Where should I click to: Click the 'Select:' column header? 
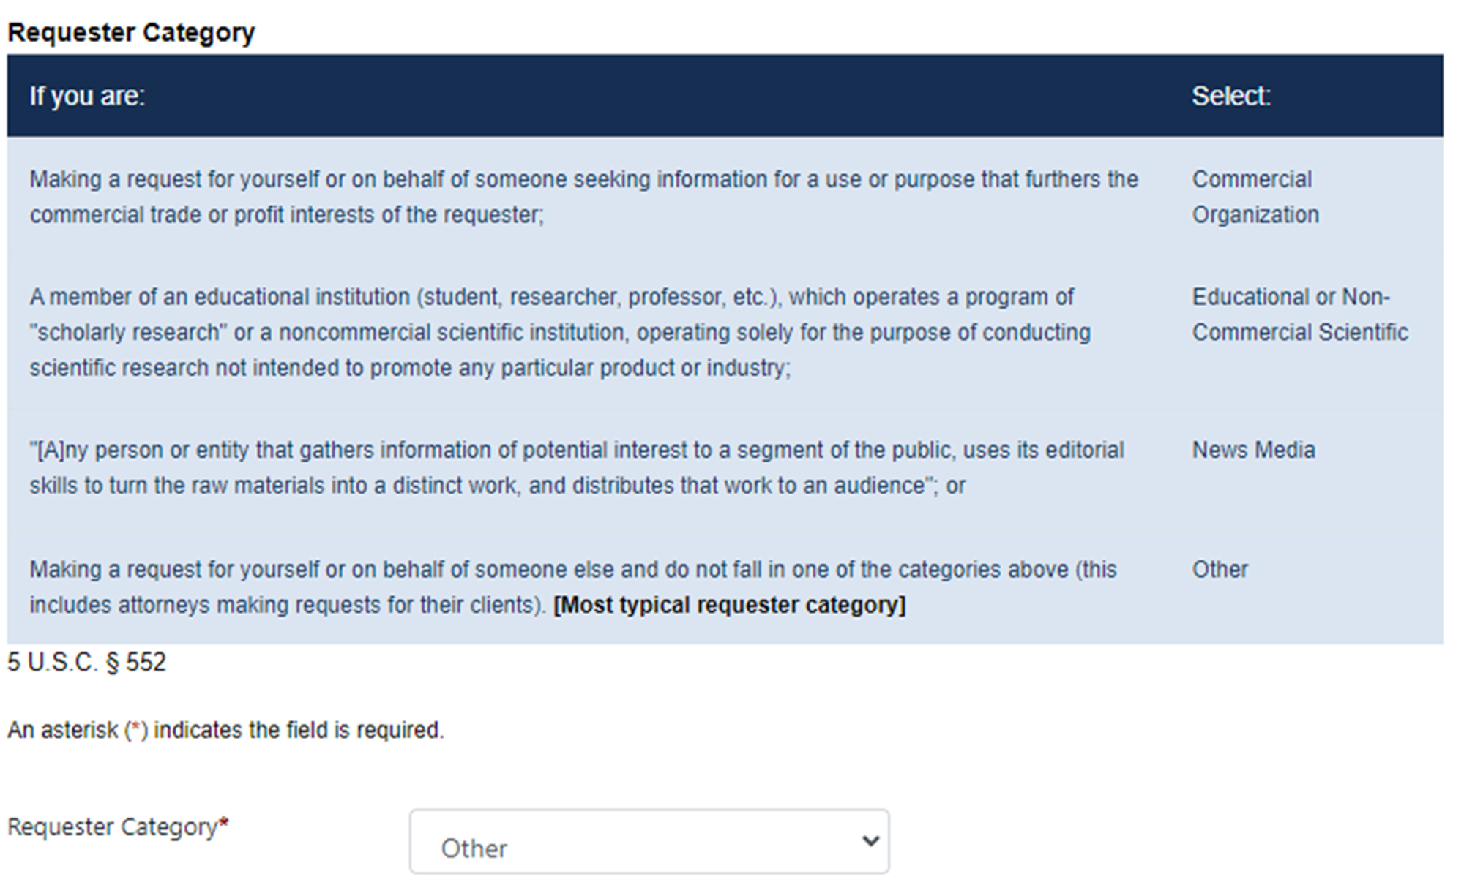pos(1231,96)
